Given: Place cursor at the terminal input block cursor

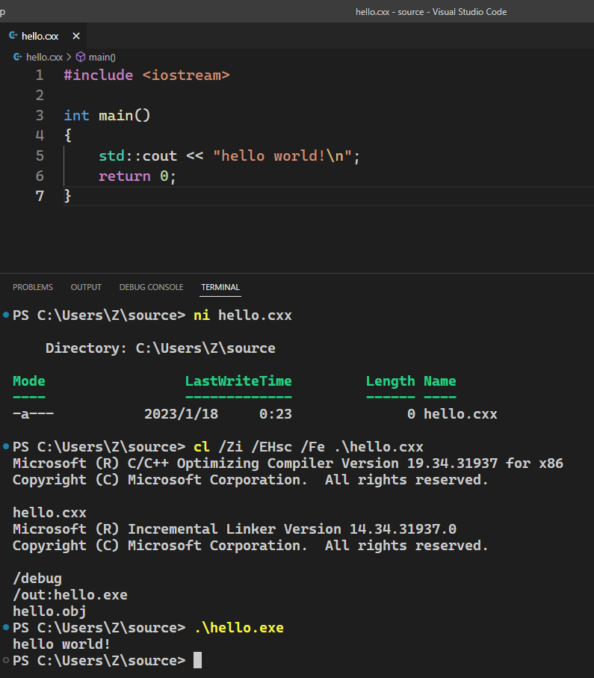Looking at the screenshot, I should tap(197, 661).
